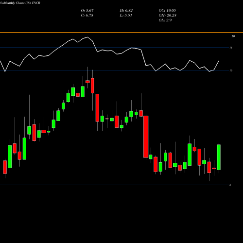Click the axis label 5 at bottom gridline
Viewport: 243px width, 243px height.
point(230,185)
